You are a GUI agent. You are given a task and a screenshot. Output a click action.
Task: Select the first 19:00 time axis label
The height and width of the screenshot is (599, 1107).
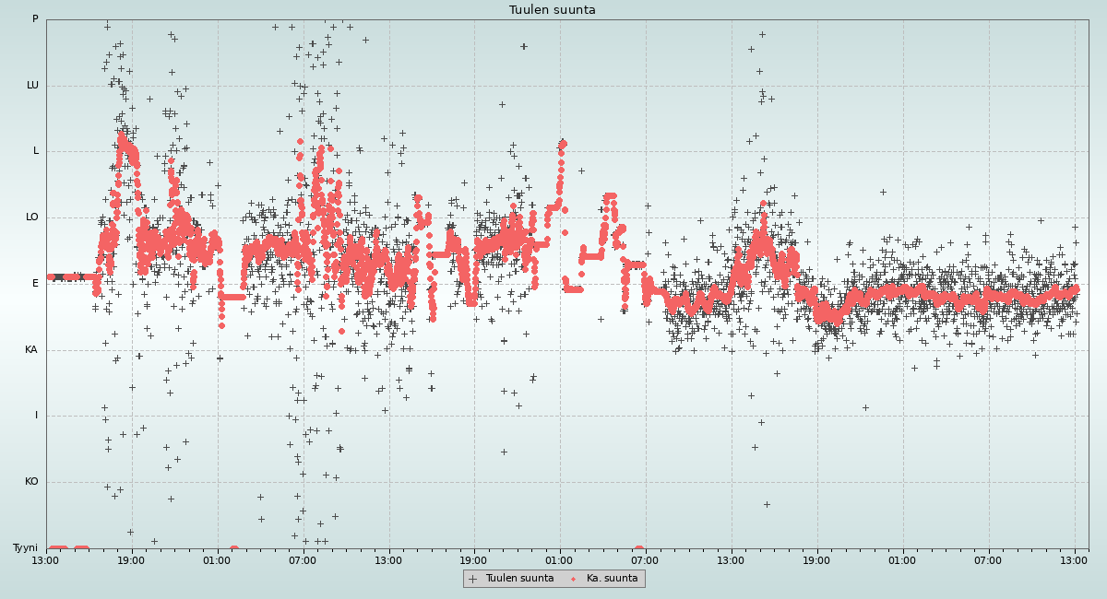coord(131,559)
